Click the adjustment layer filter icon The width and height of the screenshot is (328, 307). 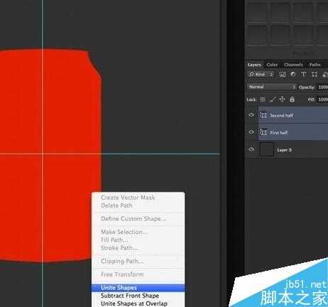(x=293, y=74)
